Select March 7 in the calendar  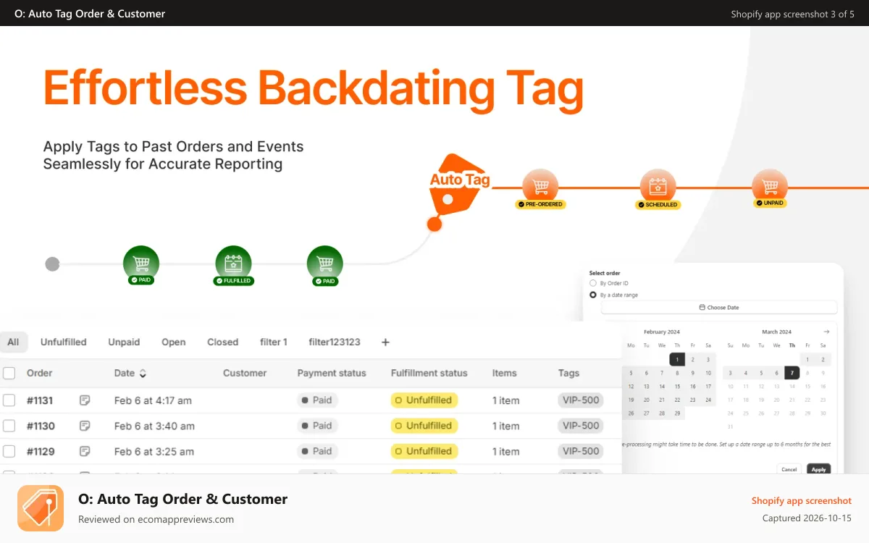[792, 373]
